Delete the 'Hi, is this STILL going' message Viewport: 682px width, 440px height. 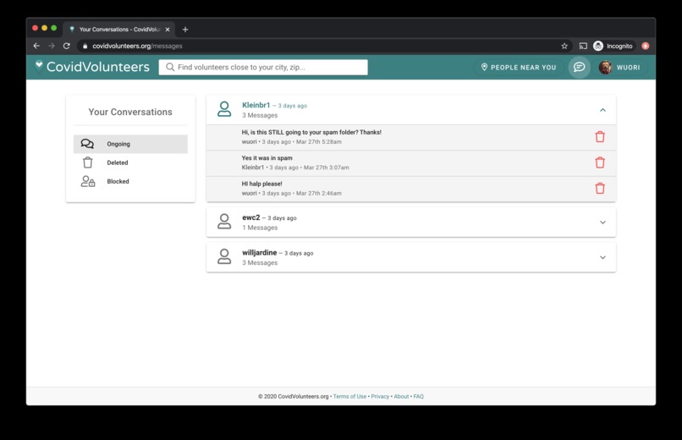tap(600, 136)
